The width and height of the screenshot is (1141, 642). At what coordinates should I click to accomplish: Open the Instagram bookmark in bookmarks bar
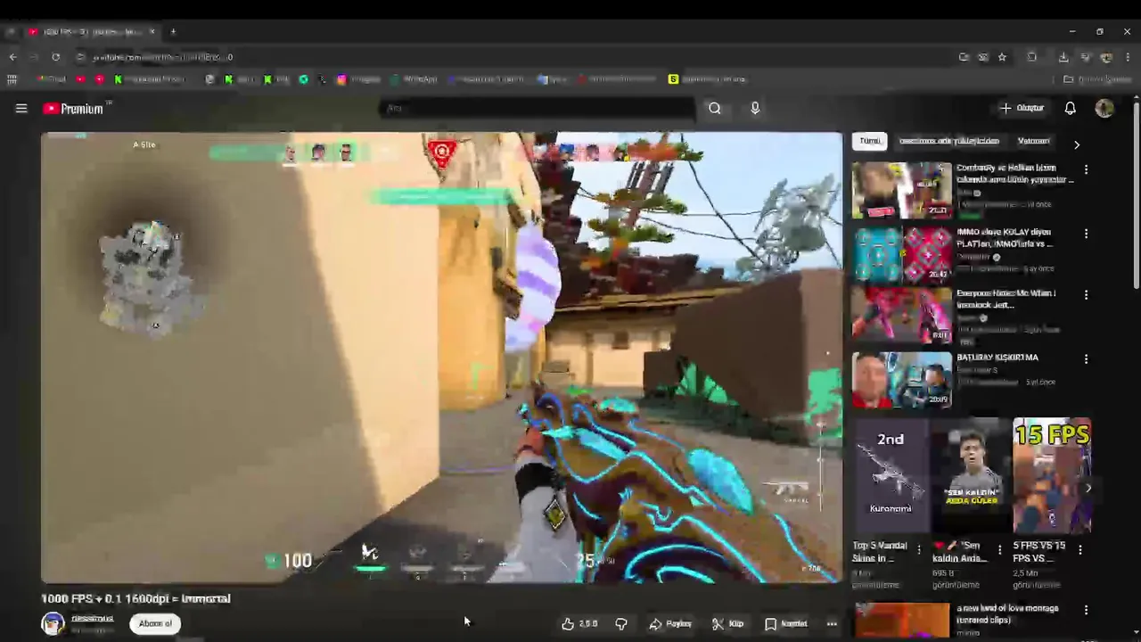(358, 79)
